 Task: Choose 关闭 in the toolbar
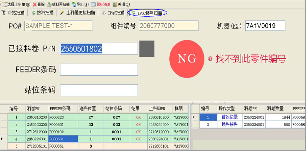[121, 4]
